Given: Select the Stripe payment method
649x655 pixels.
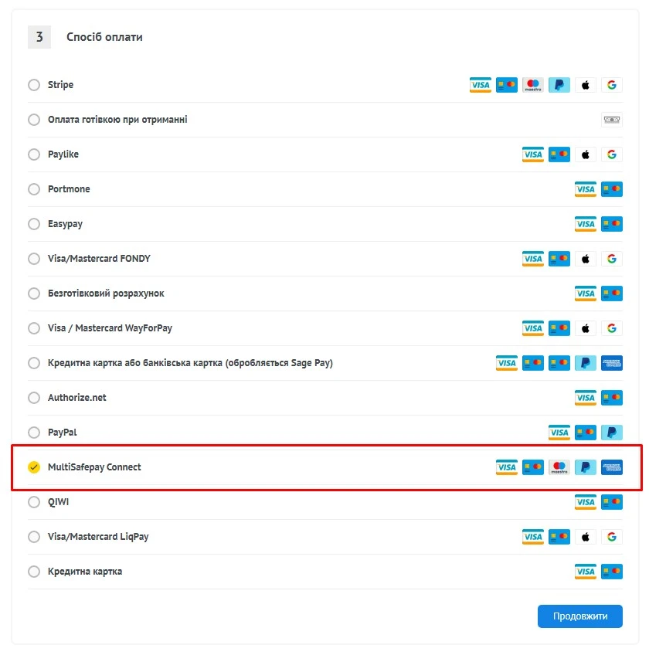Looking at the screenshot, I should pos(34,85).
